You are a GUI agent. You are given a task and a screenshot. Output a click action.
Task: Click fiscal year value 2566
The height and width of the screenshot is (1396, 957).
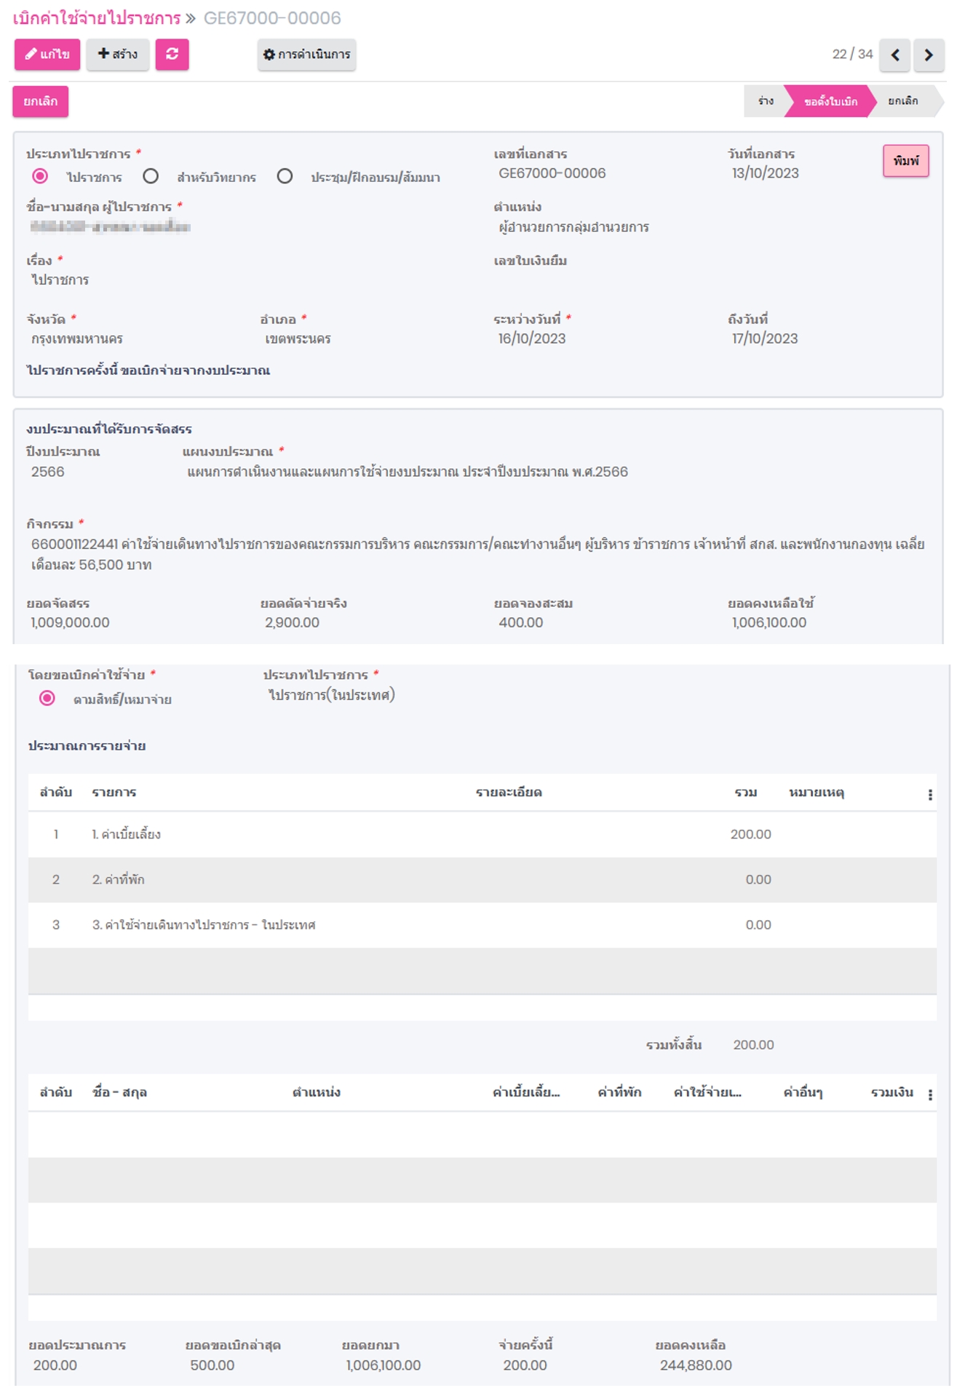48,472
